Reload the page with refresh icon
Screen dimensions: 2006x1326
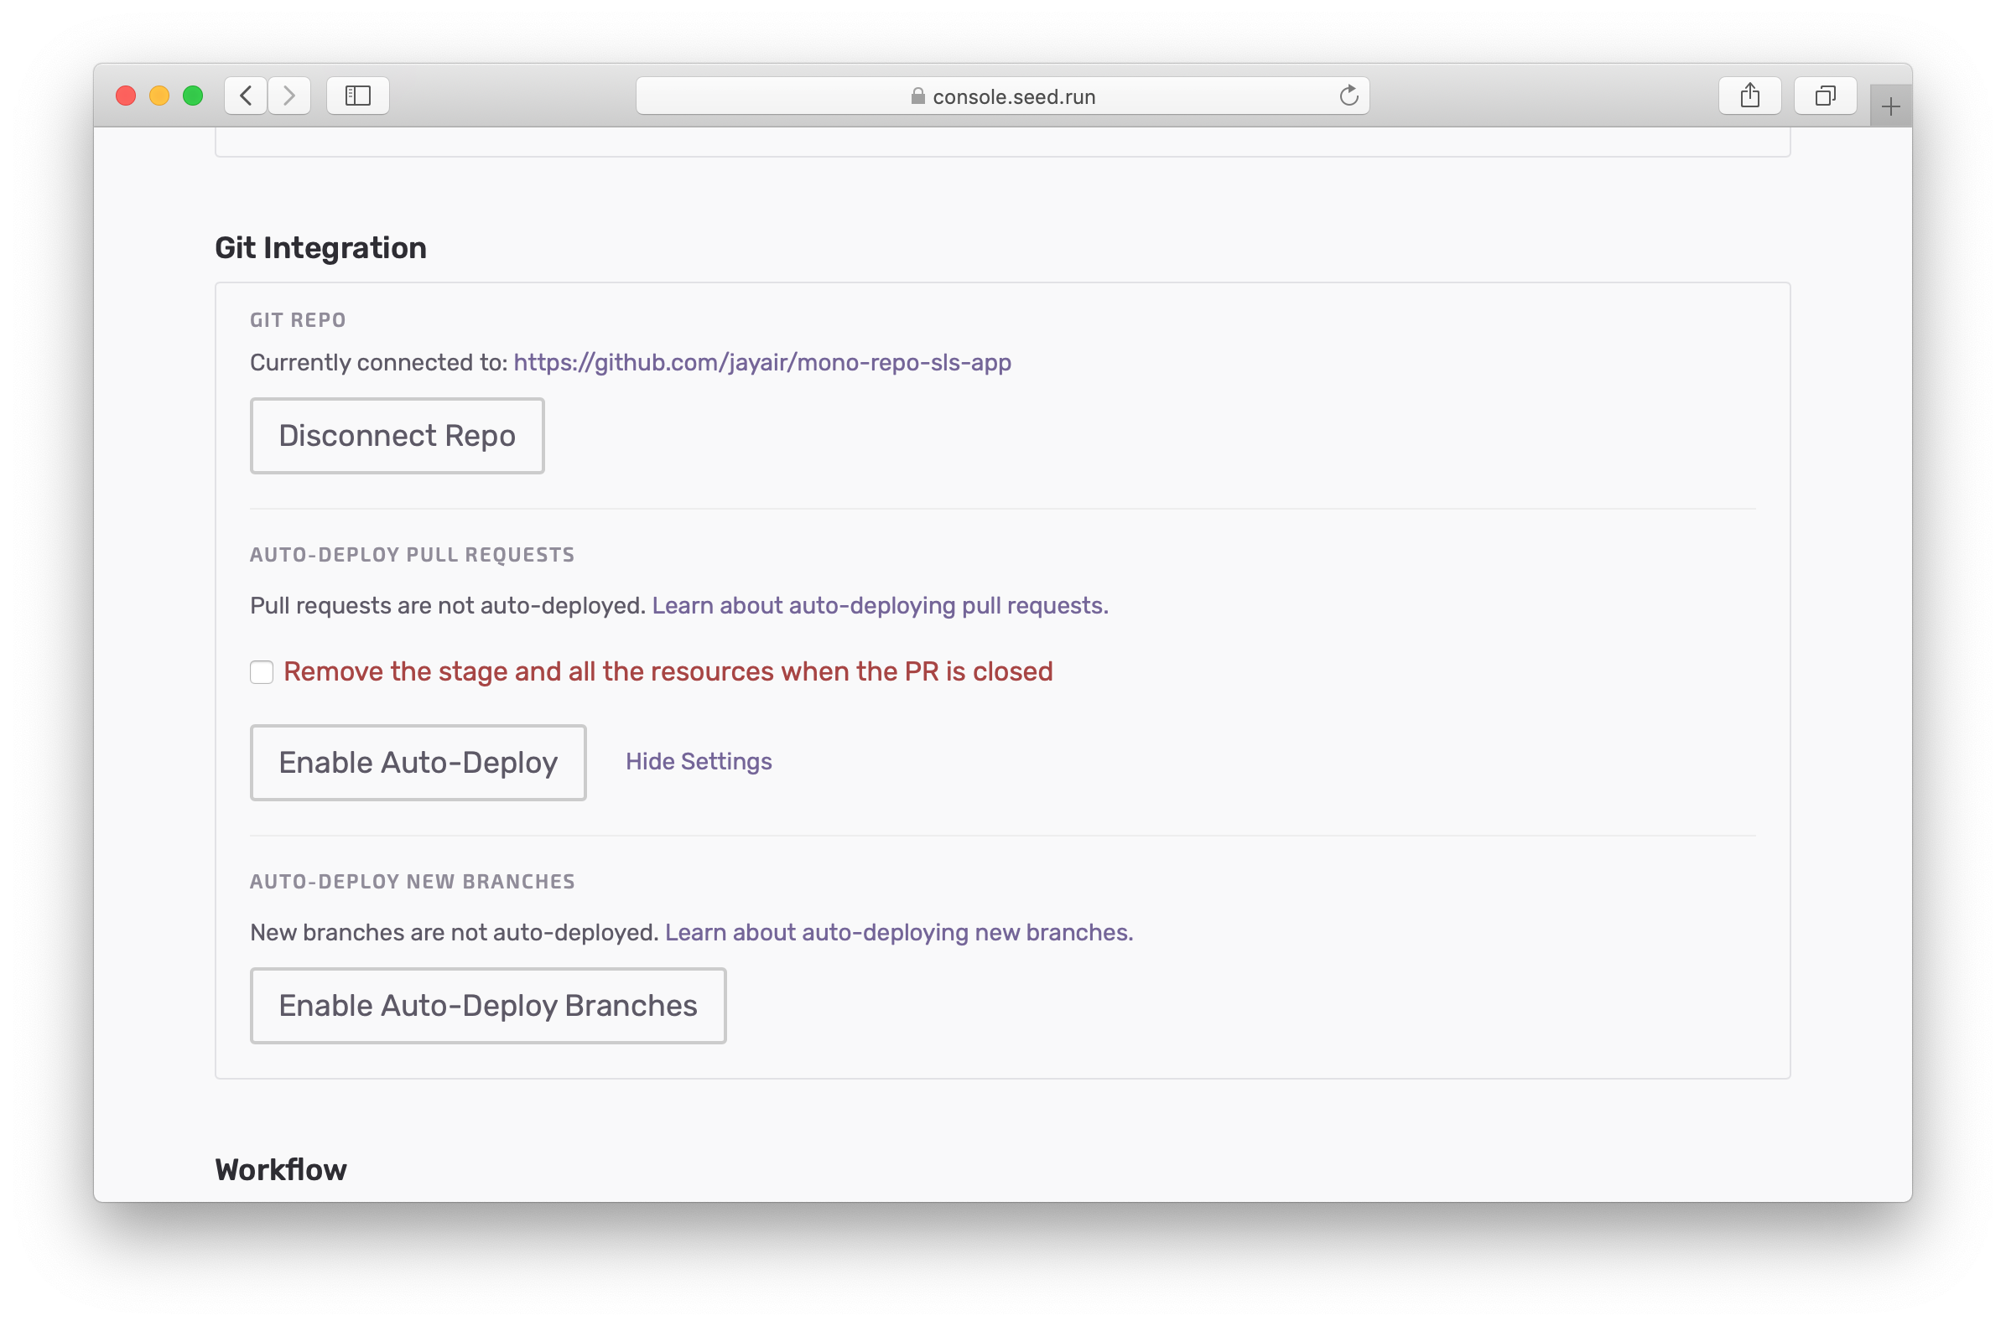tap(1349, 96)
